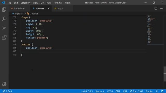The width and height of the screenshot is (166, 93).
Task: Place cursor on empty line 85
Action: click(84, 51)
